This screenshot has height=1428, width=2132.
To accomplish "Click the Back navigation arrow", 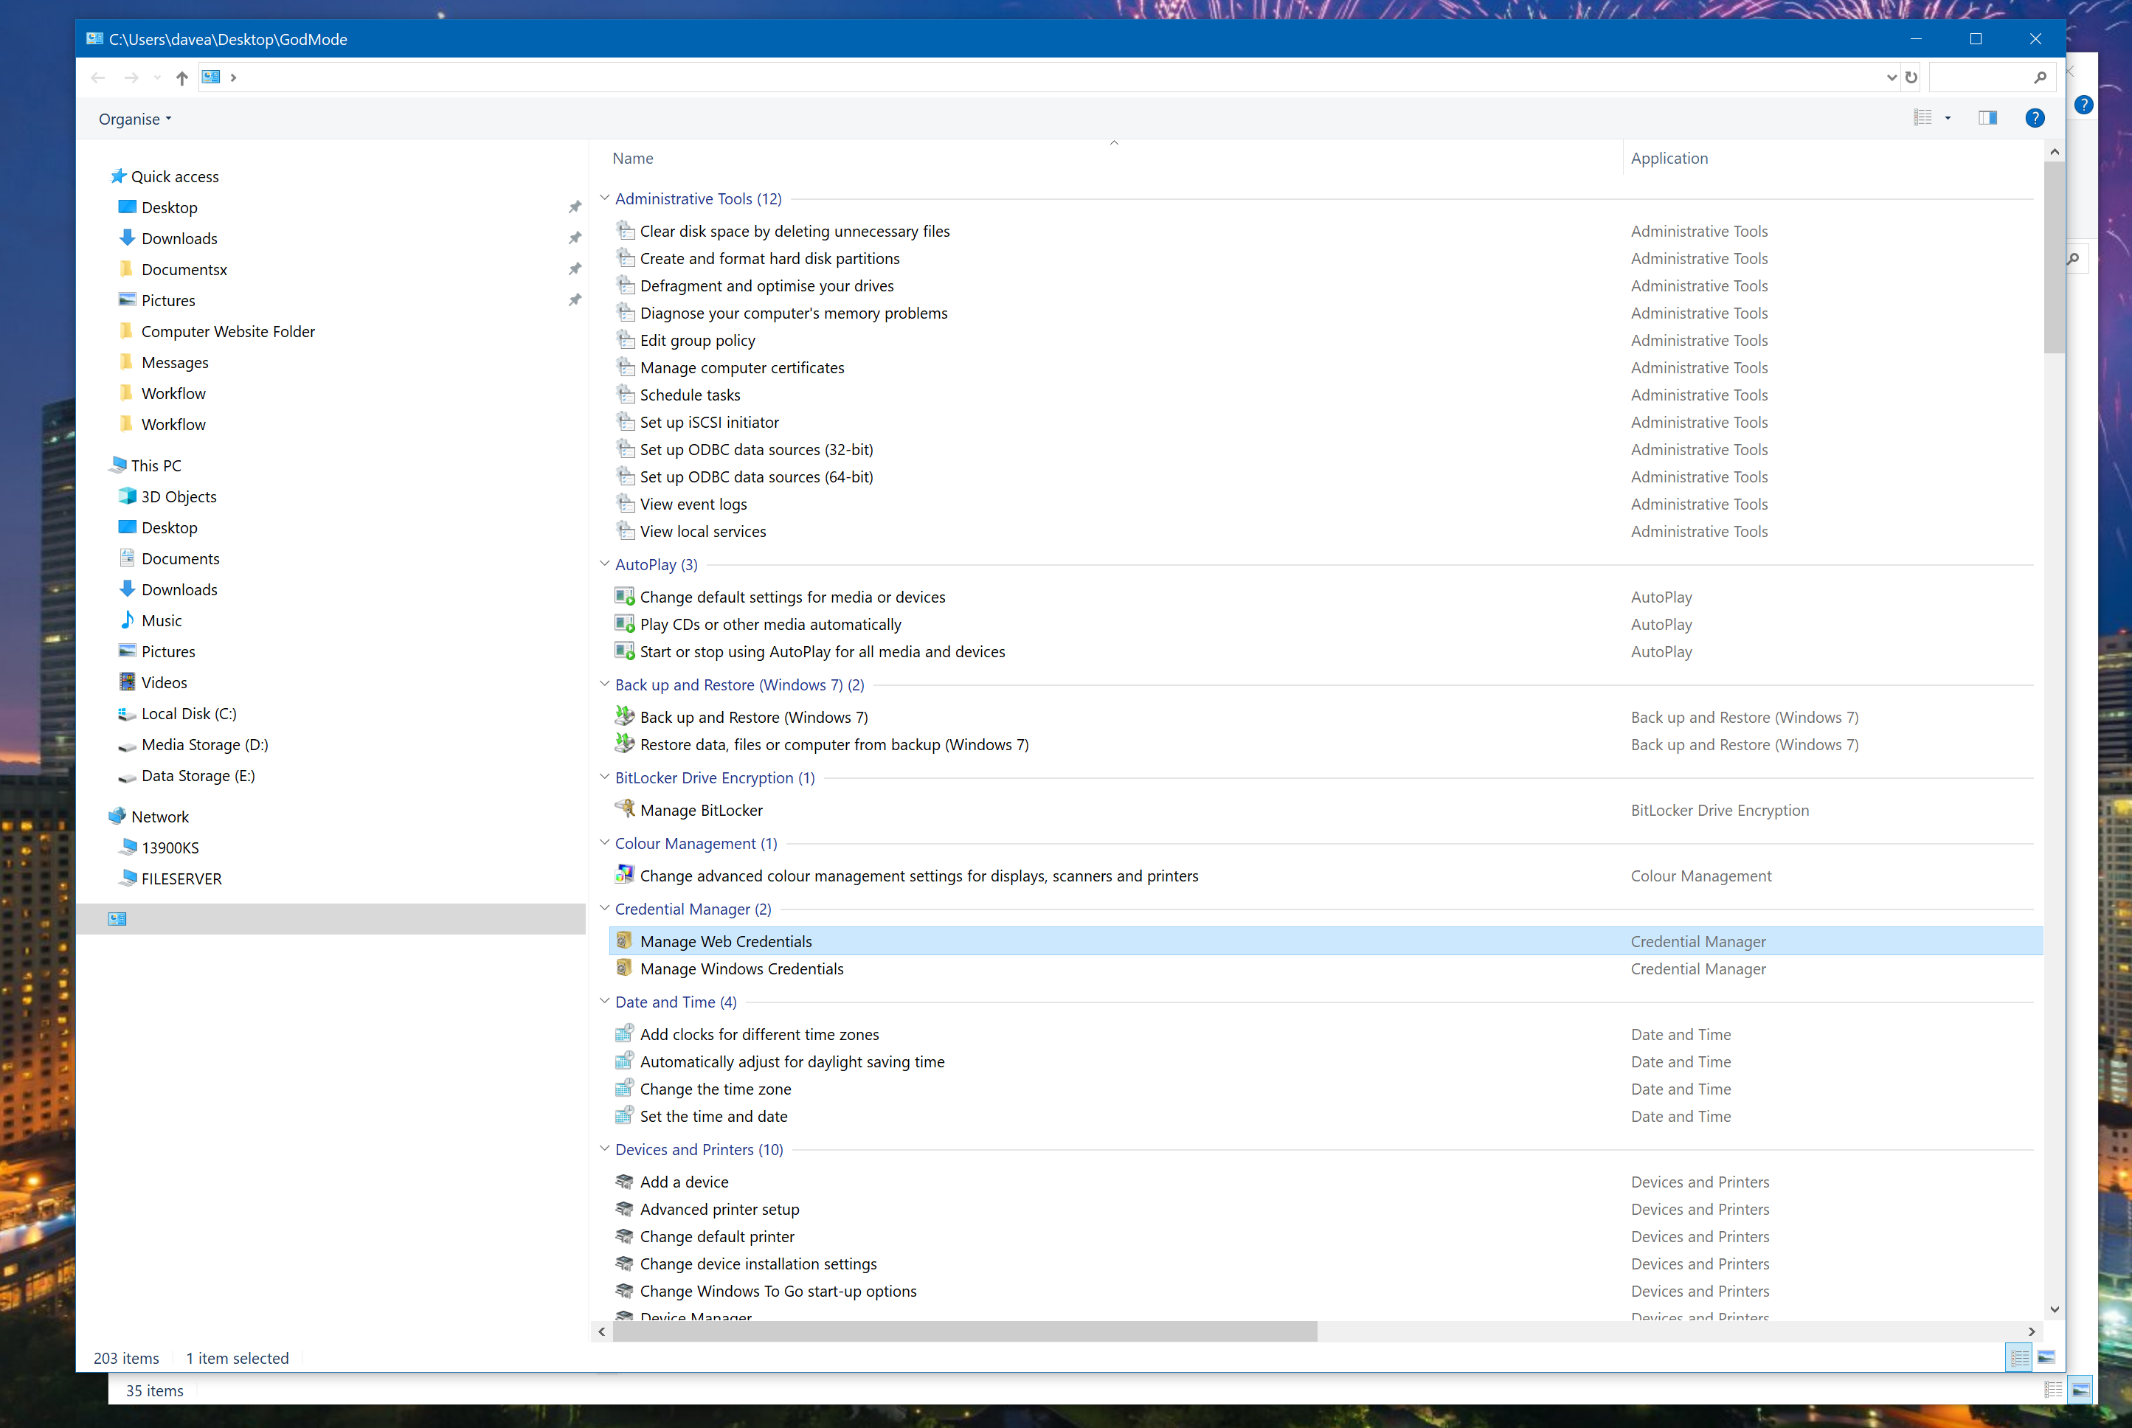I will (x=98, y=77).
